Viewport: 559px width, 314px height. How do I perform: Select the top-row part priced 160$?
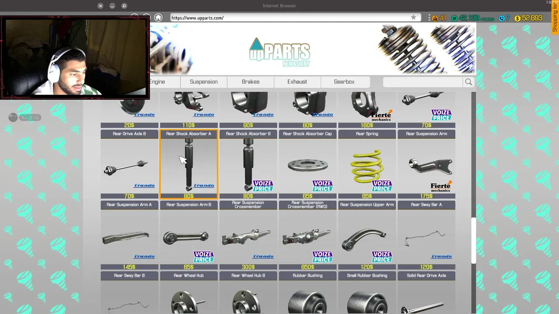[x=367, y=110]
